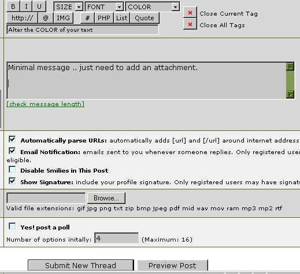The width and height of the screenshot is (300, 274).
Task: Open the check message length link
Action: 46,104
